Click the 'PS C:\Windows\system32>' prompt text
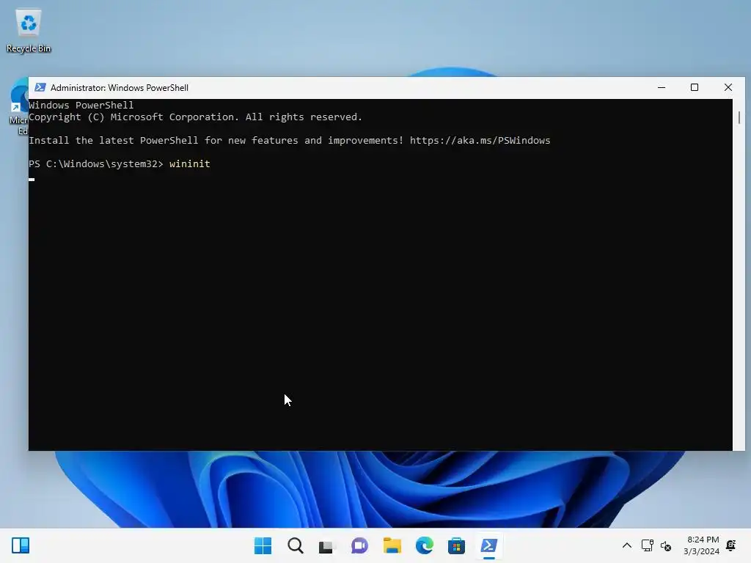Screen dimensions: 751x563 (96, 163)
